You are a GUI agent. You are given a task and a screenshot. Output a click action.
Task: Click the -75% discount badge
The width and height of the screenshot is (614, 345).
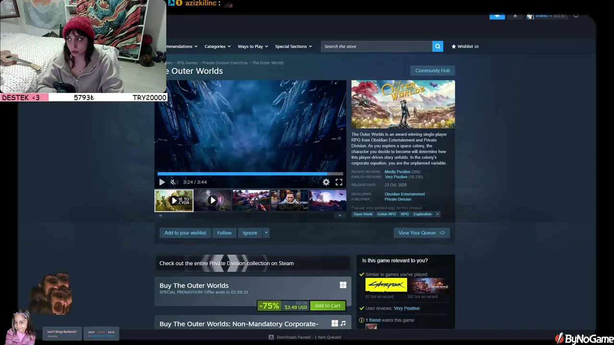click(x=269, y=306)
